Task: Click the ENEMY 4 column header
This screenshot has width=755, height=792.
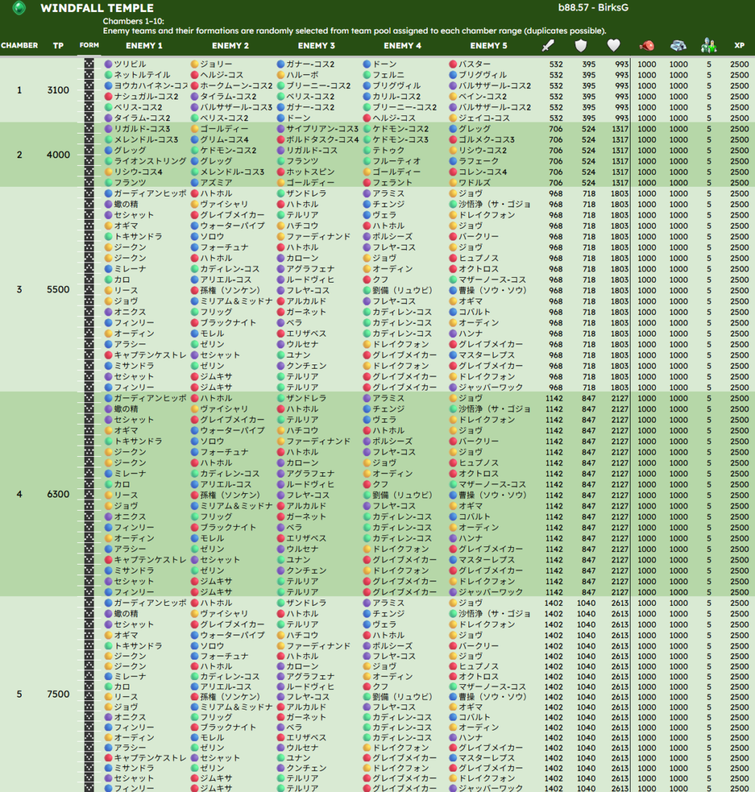Action: coord(402,45)
